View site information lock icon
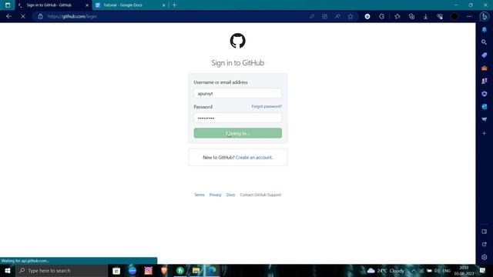 [x=40, y=16]
